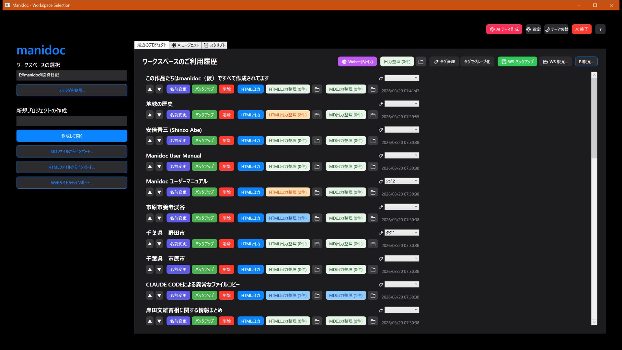Move 安倍晋三 project up with arrow
622x350 pixels.
[x=150, y=140]
